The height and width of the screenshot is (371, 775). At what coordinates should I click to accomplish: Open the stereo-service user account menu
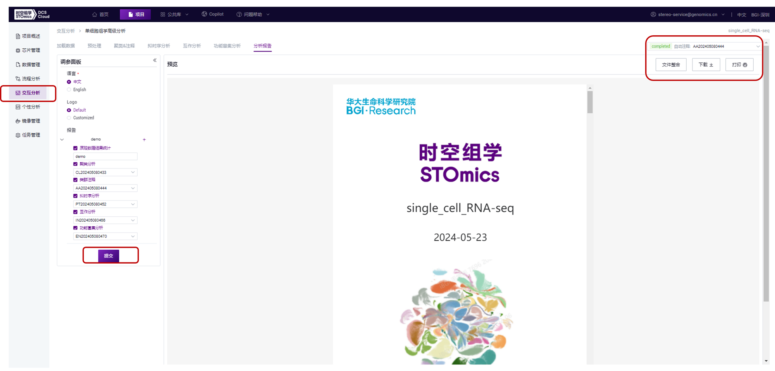coord(687,14)
